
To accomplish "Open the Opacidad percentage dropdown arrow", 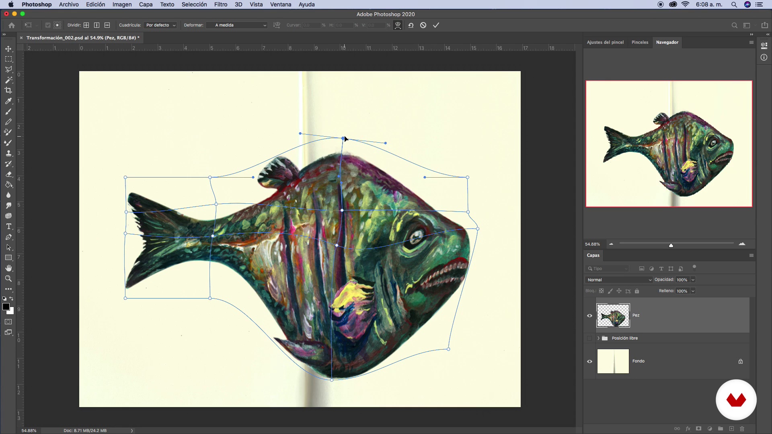I will coord(693,280).
